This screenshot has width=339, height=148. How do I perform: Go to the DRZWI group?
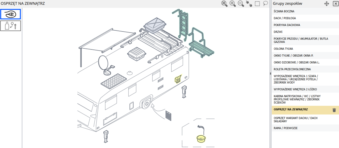(278, 32)
